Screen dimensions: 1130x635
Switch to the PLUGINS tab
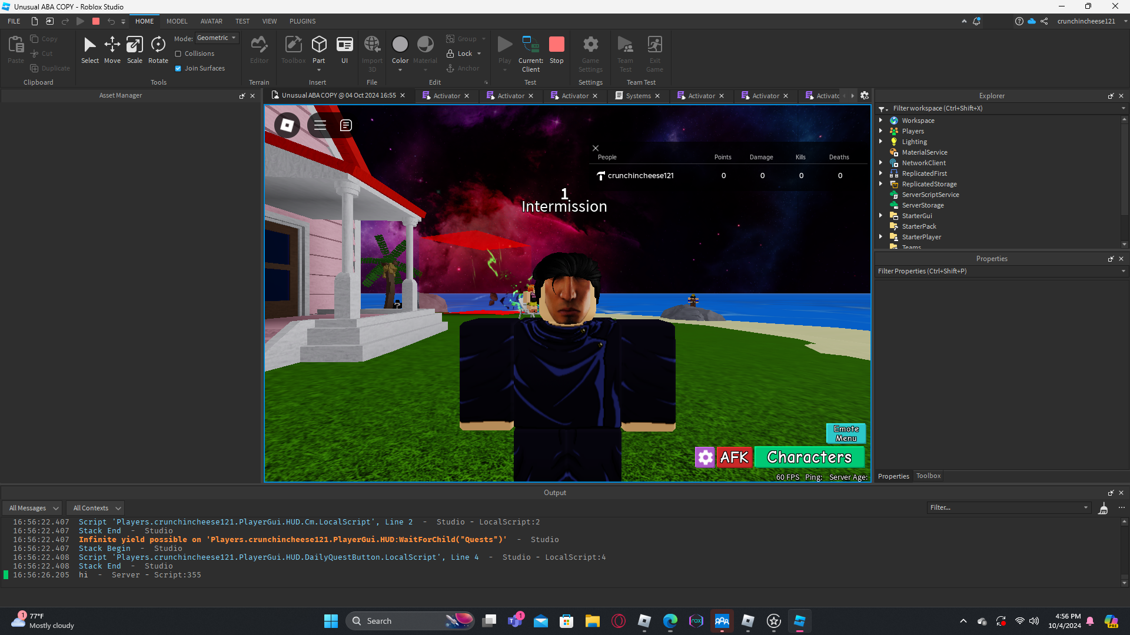(303, 21)
